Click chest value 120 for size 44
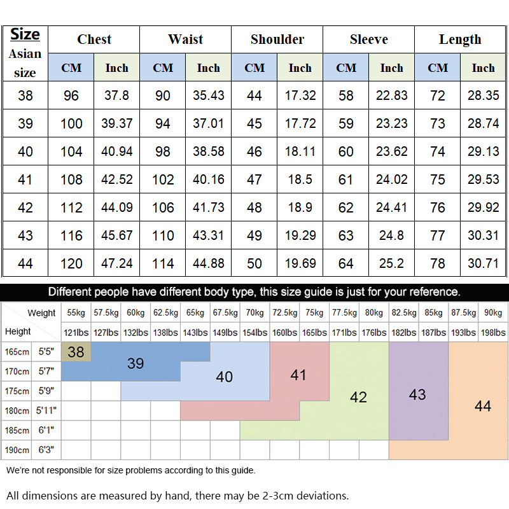Viewport: 509px width, 509px height. click(71, 263)
